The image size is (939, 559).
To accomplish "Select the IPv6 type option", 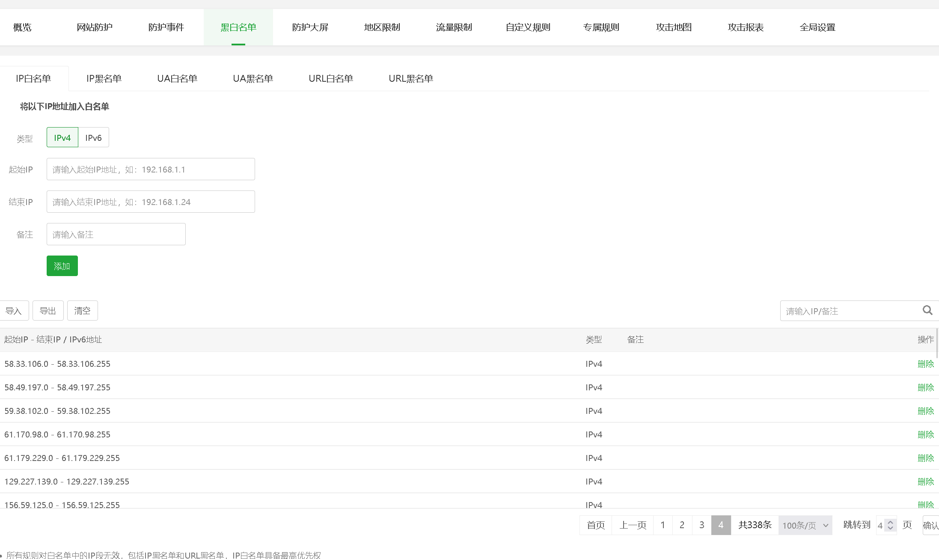I will tap(93, 137).
